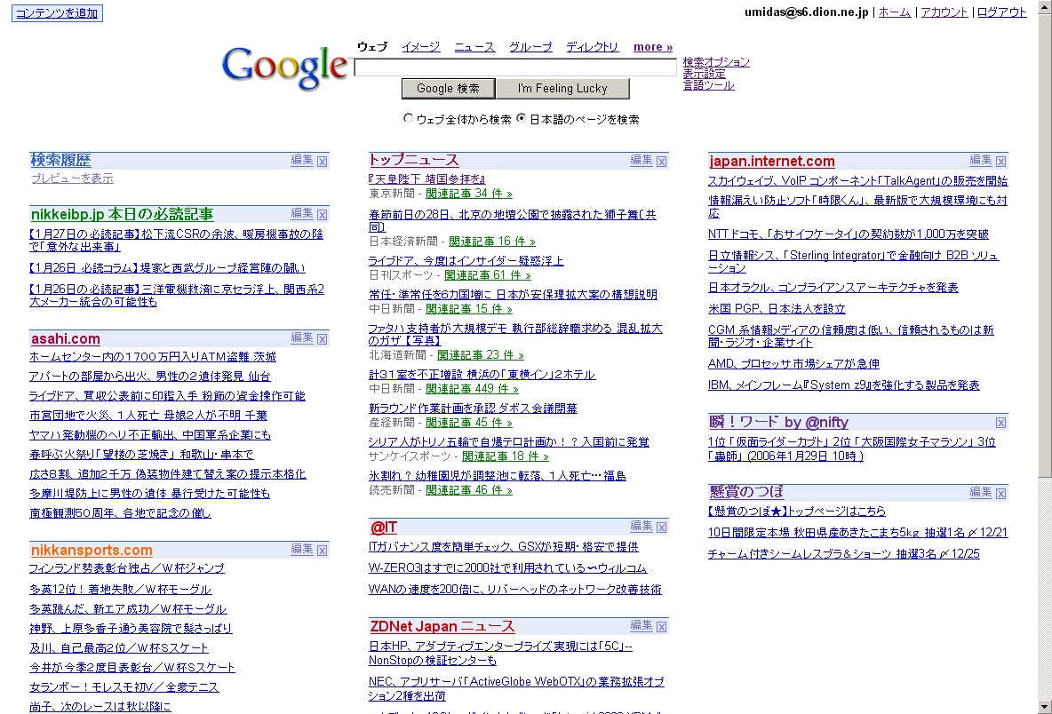The height and width of the screenshot is (714, 1052).
Task: Close the @IT news module X icon
Action: pyautogui.click(x=661, y=528)
